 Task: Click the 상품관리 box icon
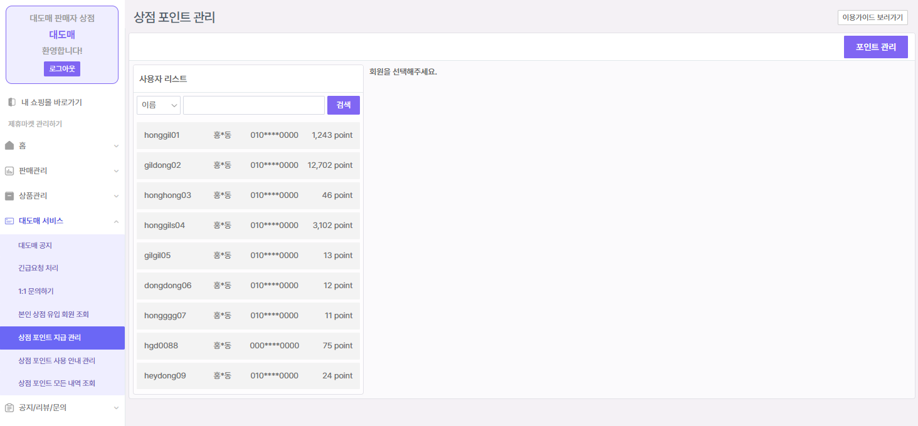click(x=9, y=195)
